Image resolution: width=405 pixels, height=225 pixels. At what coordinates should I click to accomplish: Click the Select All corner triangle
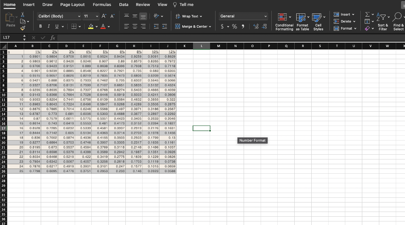tap(4, 46)
